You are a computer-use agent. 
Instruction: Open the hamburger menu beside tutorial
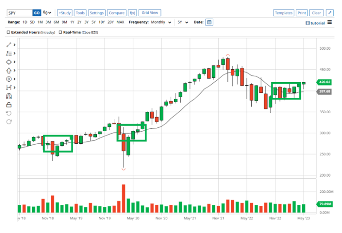point(330,22)
